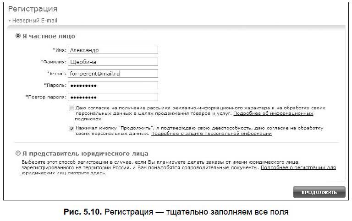Click the 'Повтор пароля' field

coord(113,97)
